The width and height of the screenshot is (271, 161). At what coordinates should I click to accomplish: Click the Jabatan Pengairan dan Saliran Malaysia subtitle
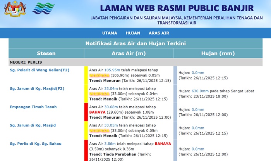click(177, 20)
